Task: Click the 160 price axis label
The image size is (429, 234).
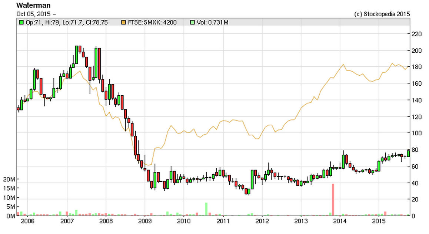Action: [417, 83]
